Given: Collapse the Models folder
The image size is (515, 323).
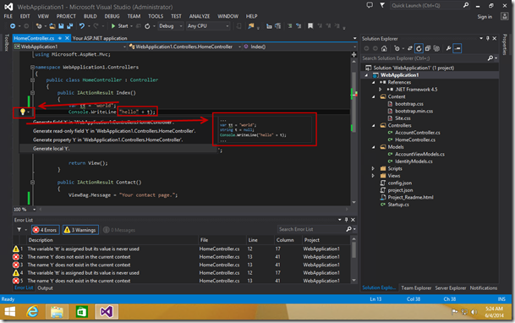Looking at the screenshot, I should [374, 147].
